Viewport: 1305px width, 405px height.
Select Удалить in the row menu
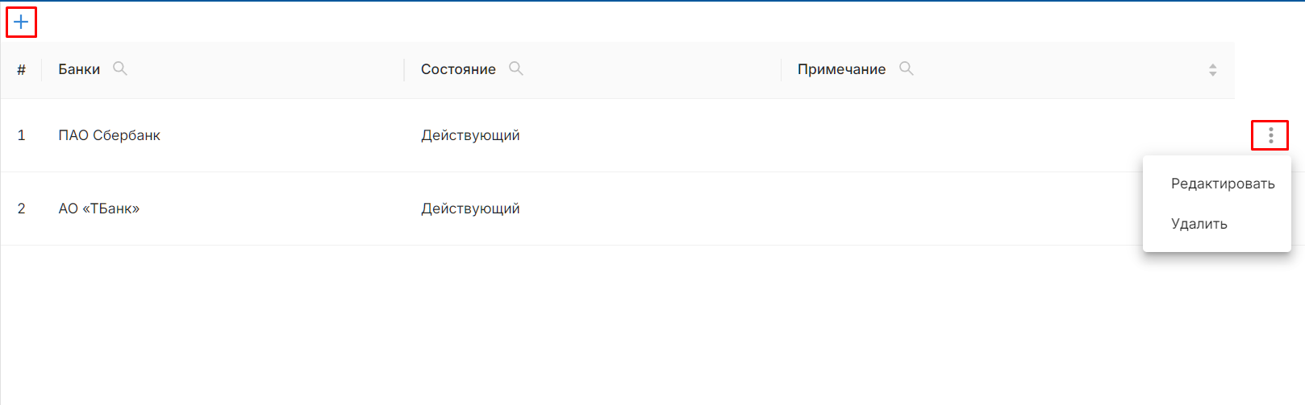pyautogui.click(x=1199, y=224)
